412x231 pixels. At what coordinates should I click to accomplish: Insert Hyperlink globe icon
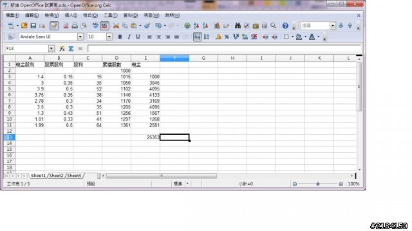[x=187, y=26]
